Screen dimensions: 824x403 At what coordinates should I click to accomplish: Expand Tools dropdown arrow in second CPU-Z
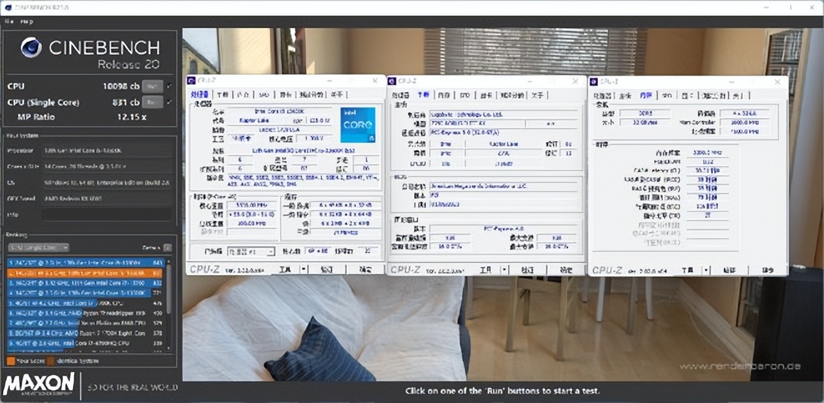tap(504, 269)
